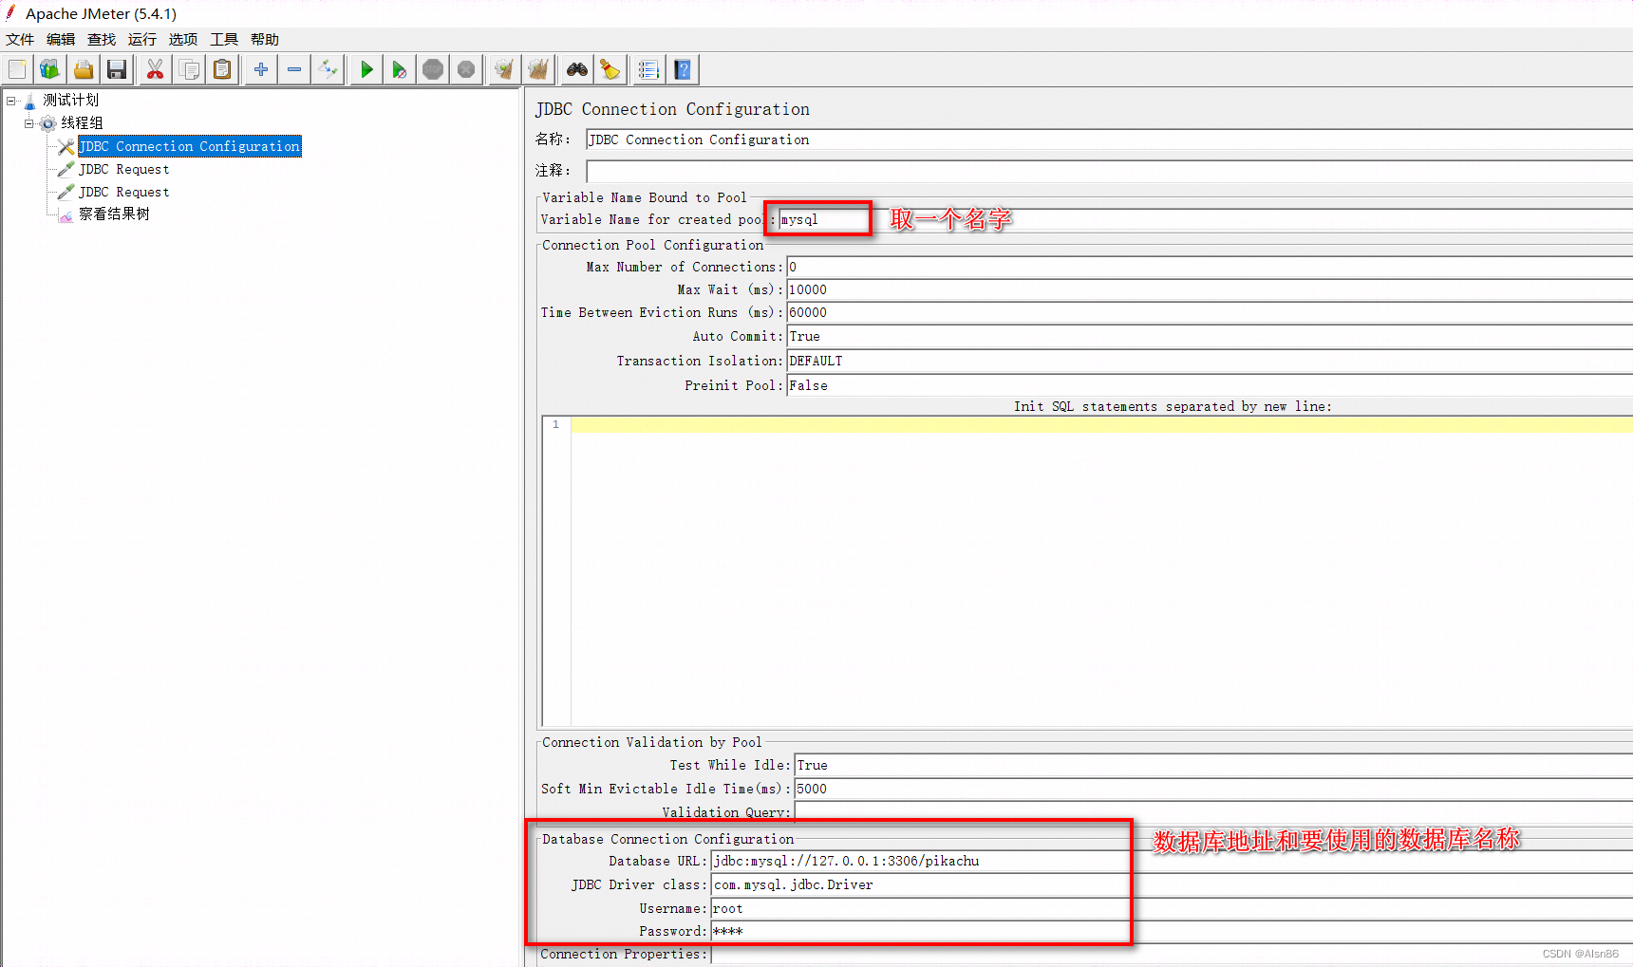The height and width of the screenshot is (967, 1633).
Task: Click the JDBC Driver class field
Action: tap(1172, 884)
